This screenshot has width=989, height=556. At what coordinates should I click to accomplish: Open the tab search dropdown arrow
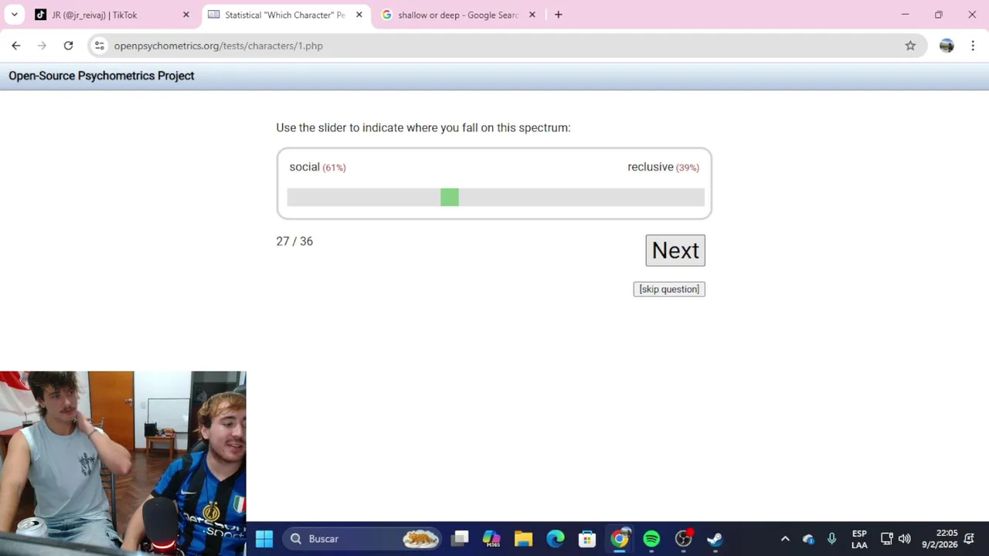14,15
